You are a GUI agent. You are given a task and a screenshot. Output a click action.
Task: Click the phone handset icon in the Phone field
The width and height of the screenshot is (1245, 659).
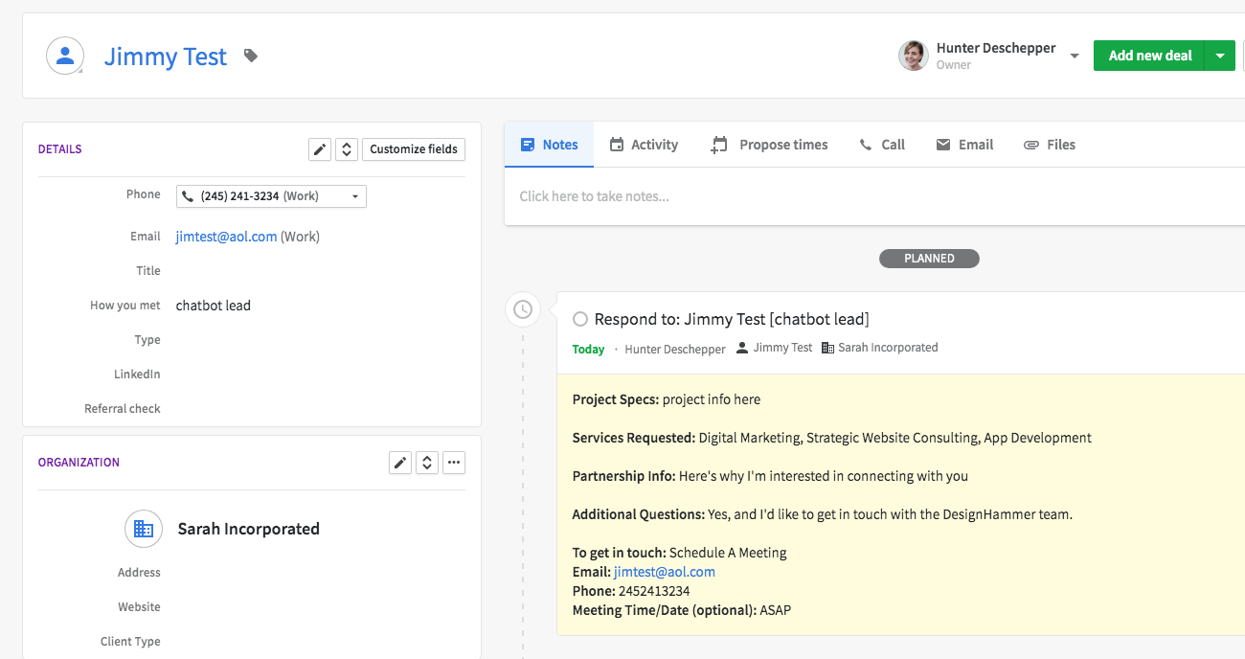(x=188, y=196)
